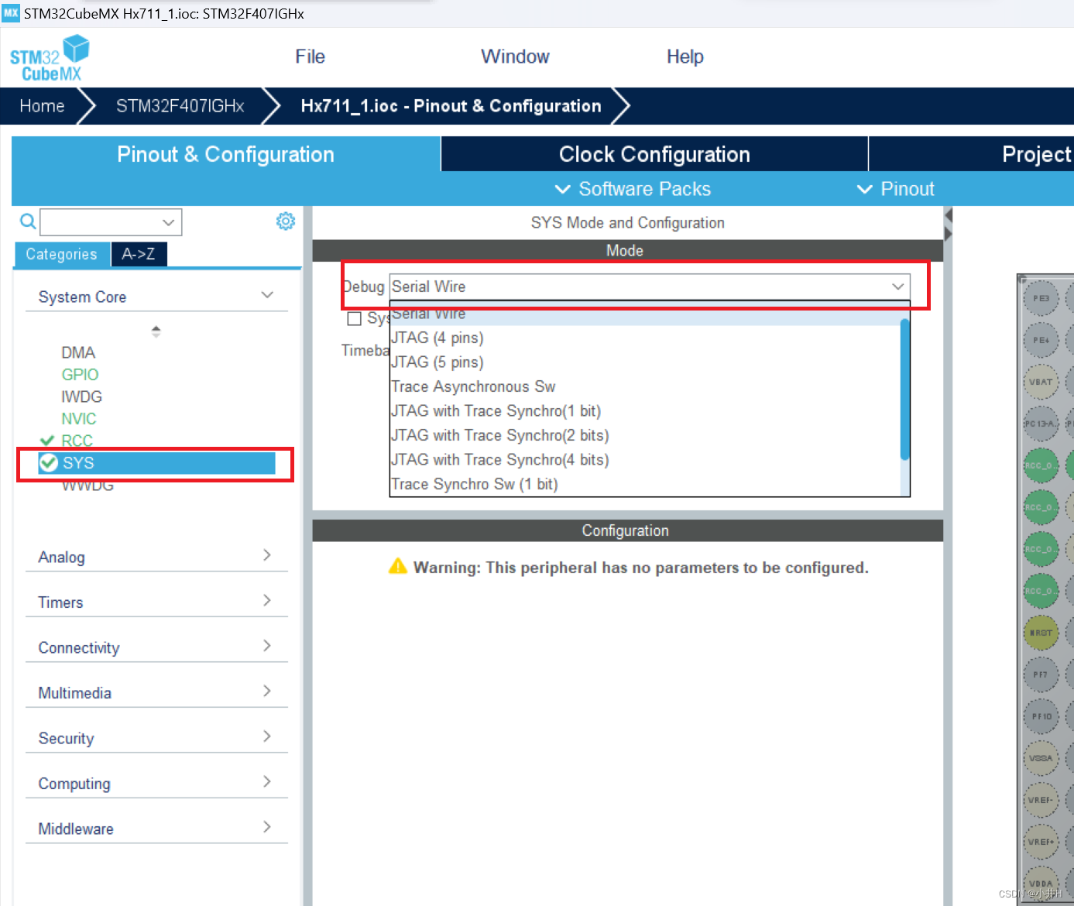Choose Trace Asynchronous Sw option

tap(644, 386)
